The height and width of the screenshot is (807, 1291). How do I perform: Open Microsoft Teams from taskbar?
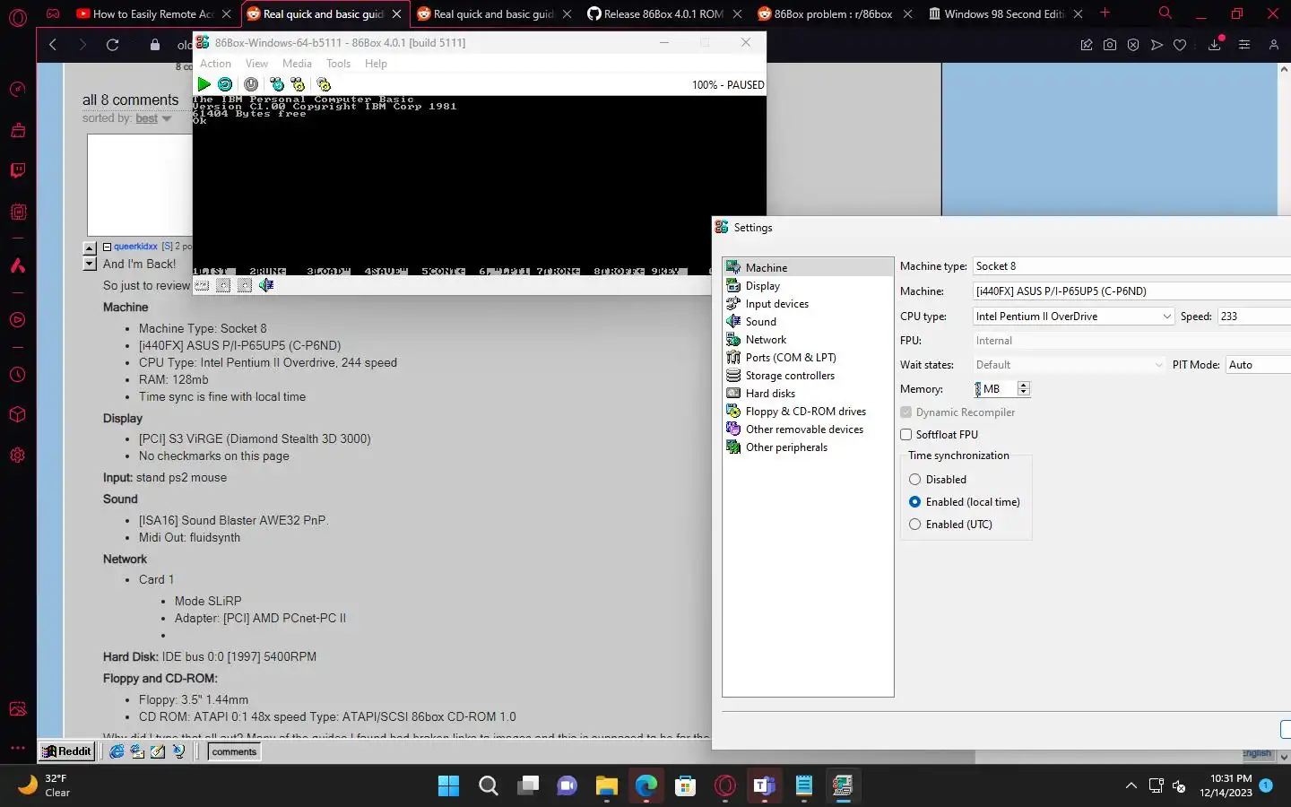pos(764,786)
